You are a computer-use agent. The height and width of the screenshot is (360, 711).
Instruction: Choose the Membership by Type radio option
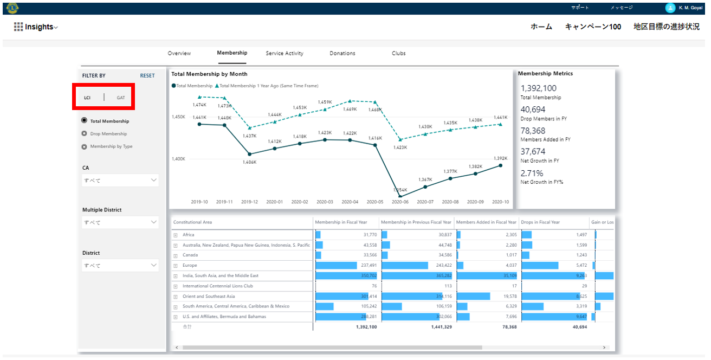(84, 146)
